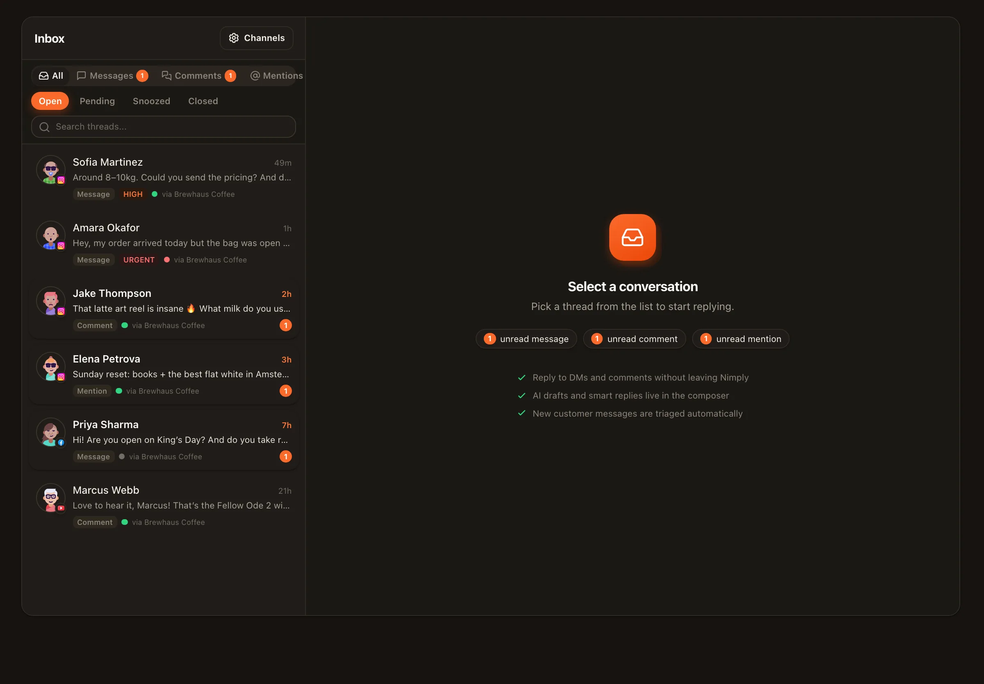Click the Comment tag on Jake Thompson thread
This screenshot has width=984, height=684.
95,326
